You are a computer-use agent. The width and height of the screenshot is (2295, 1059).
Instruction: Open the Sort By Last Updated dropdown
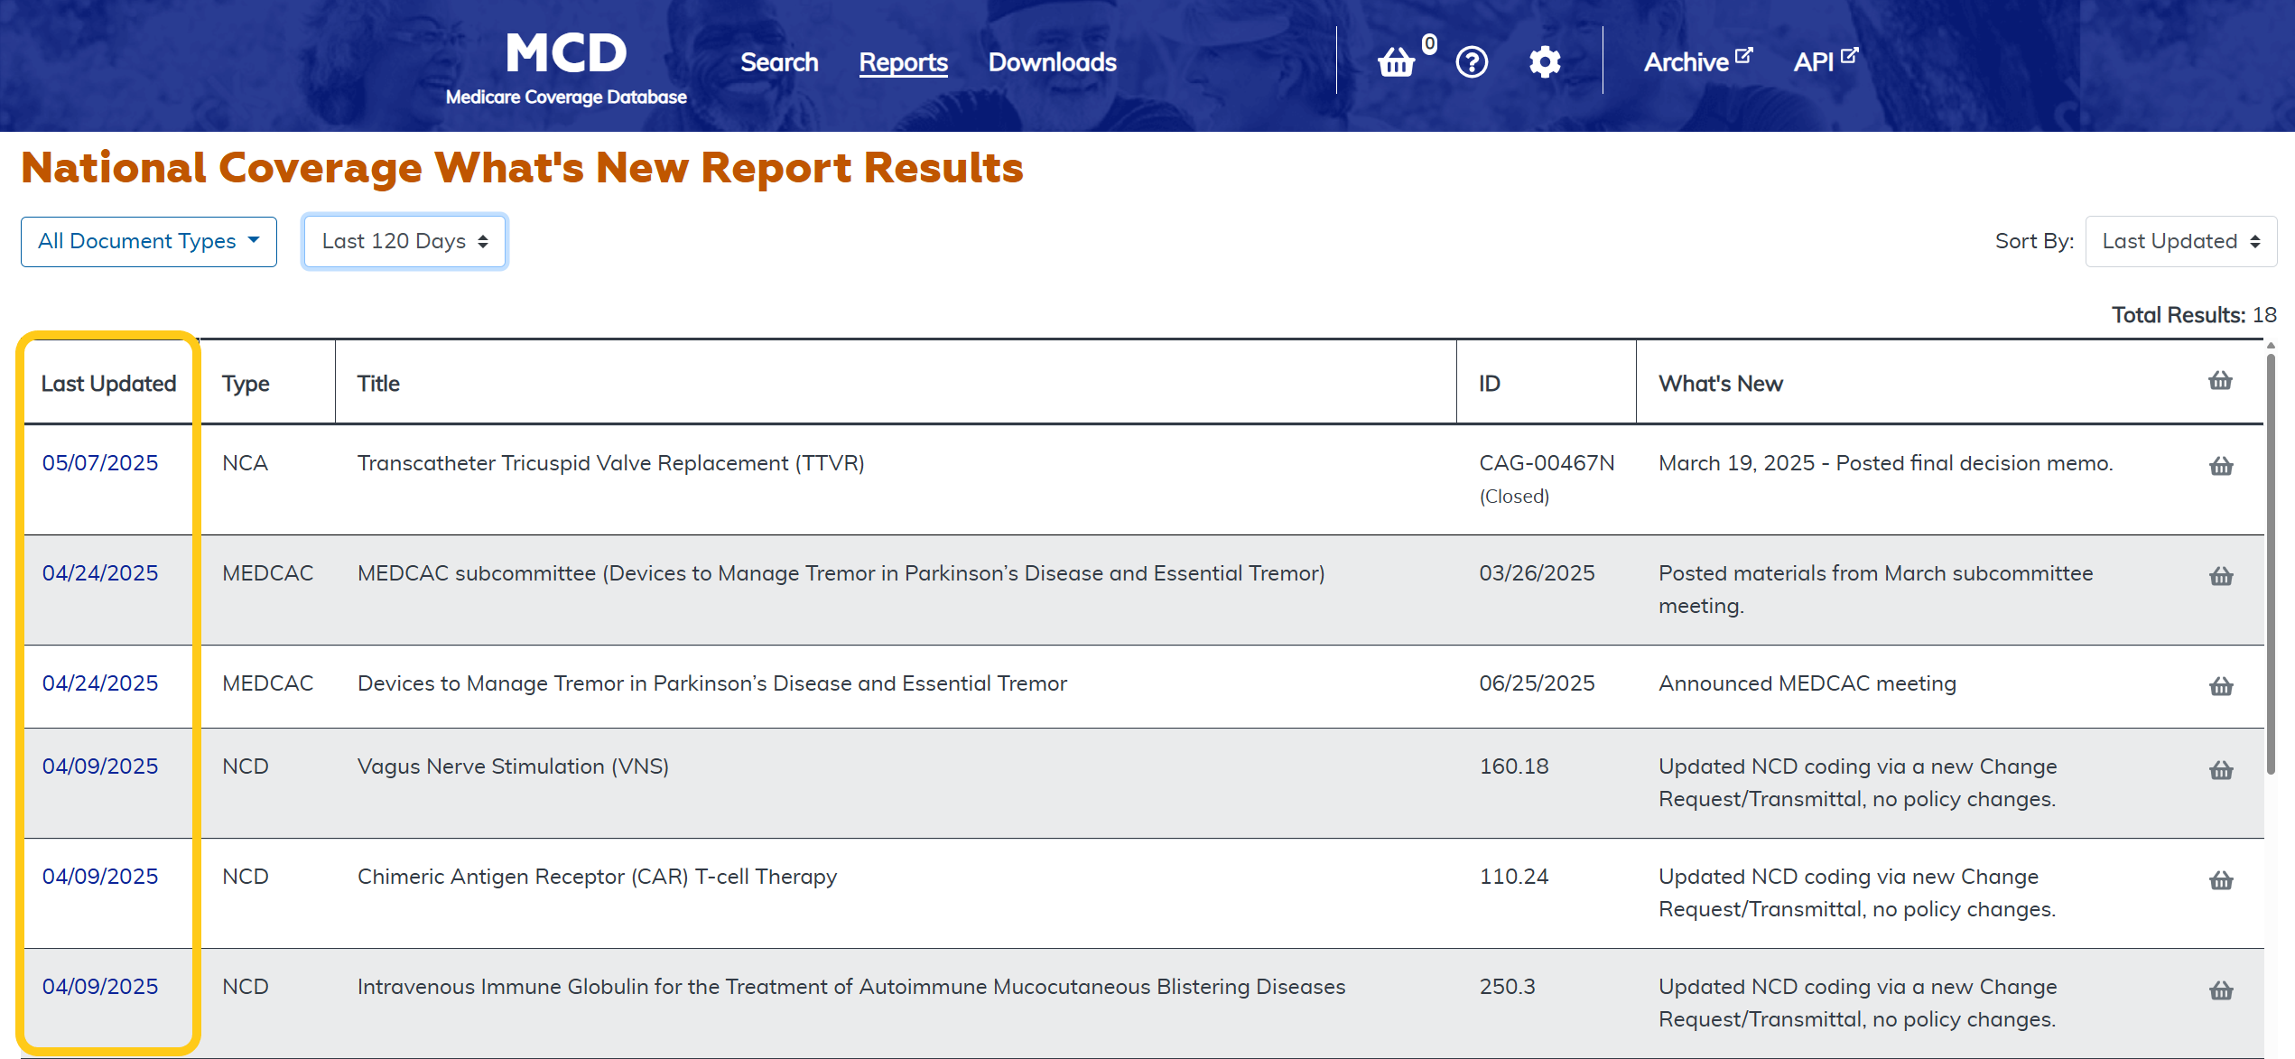coord(2180,241)
